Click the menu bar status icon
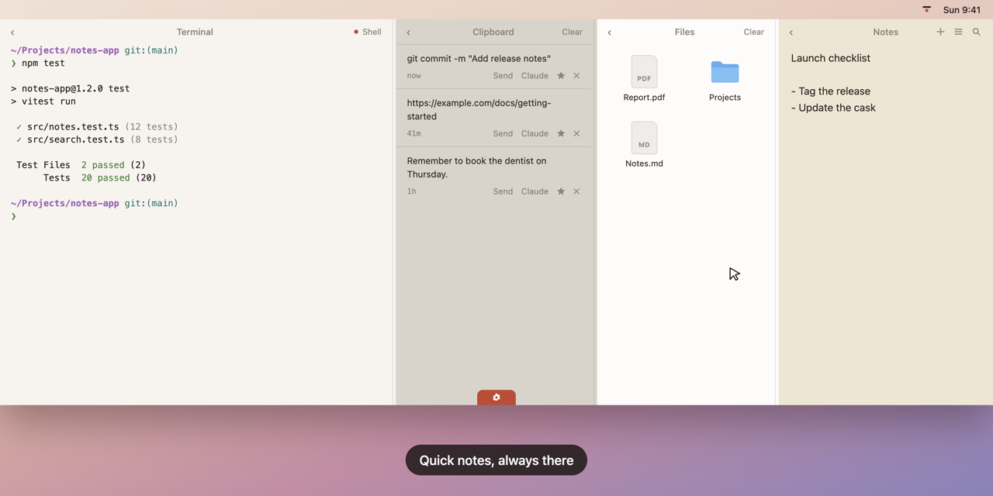The width and height of the screenshot is (993, 496). (926, 9)
